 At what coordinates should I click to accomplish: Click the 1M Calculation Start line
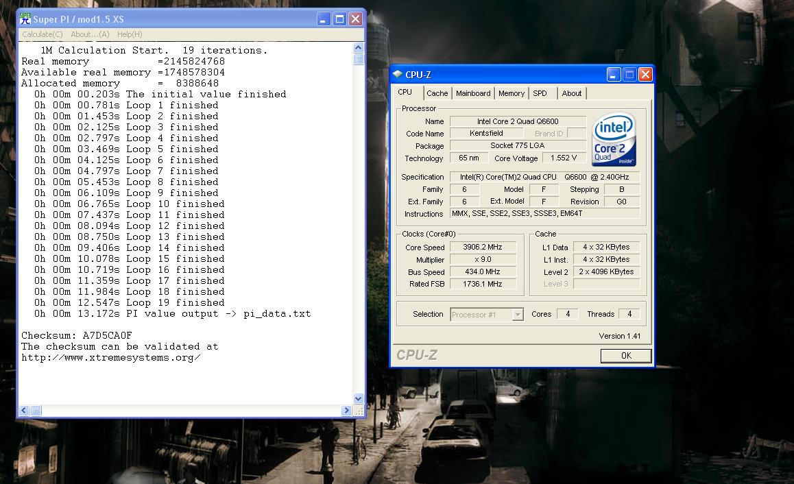(x=154, y=50)
